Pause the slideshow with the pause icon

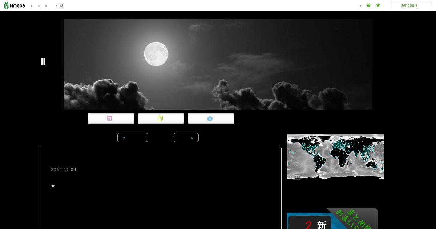43,61
